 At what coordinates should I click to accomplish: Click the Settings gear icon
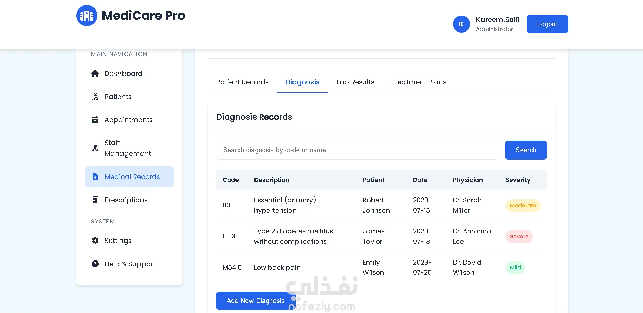pyautogui.click(x=95, y=241)
